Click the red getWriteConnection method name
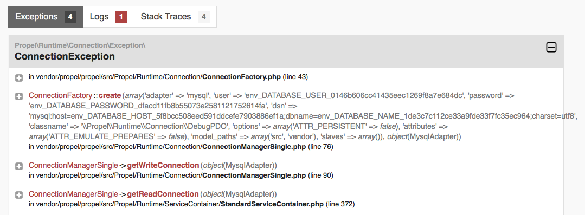This screenshot has width=585, height=215. coord(163,165)
